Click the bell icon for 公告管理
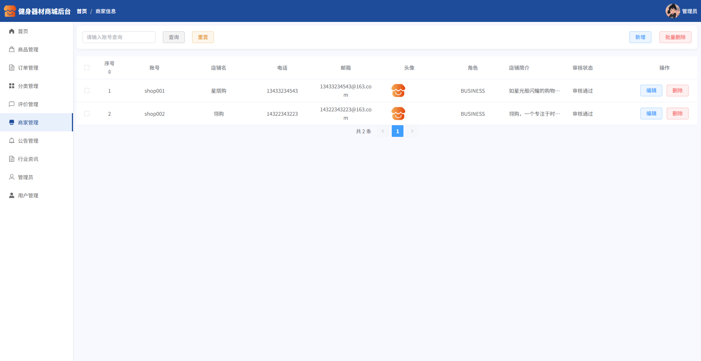 coord(12,141)
